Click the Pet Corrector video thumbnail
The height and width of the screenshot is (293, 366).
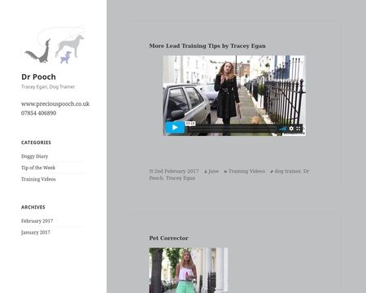tap(189, 270)
